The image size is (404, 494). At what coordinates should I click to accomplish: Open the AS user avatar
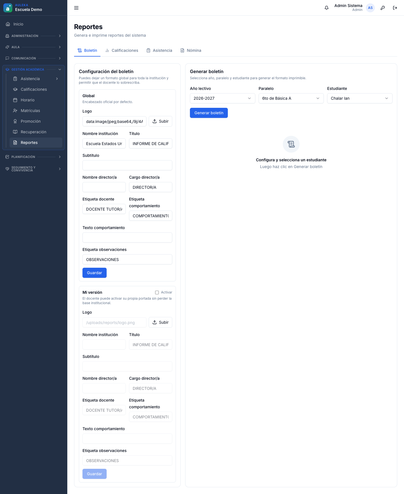coord(370,8)
